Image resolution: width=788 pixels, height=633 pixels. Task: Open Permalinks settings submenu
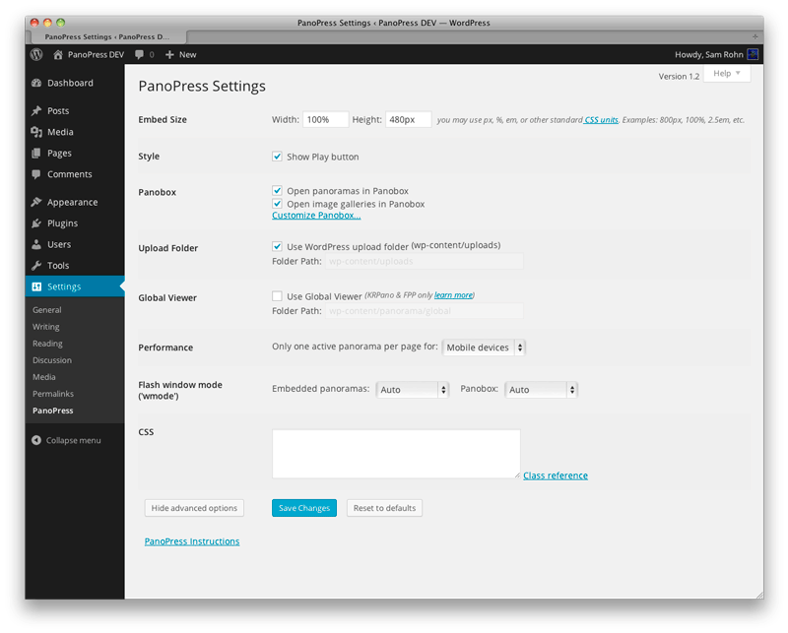click(x=53, y=394)
